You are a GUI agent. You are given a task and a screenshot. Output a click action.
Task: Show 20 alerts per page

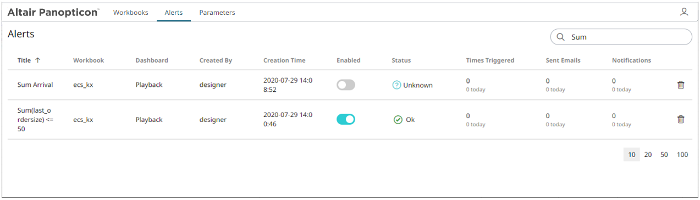(x=648, y=155)
